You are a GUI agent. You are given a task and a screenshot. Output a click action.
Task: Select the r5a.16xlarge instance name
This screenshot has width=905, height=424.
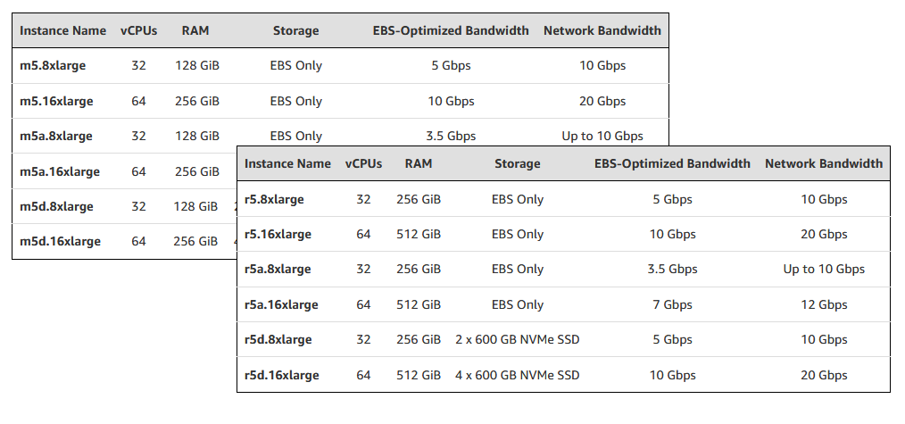[281, 304]
